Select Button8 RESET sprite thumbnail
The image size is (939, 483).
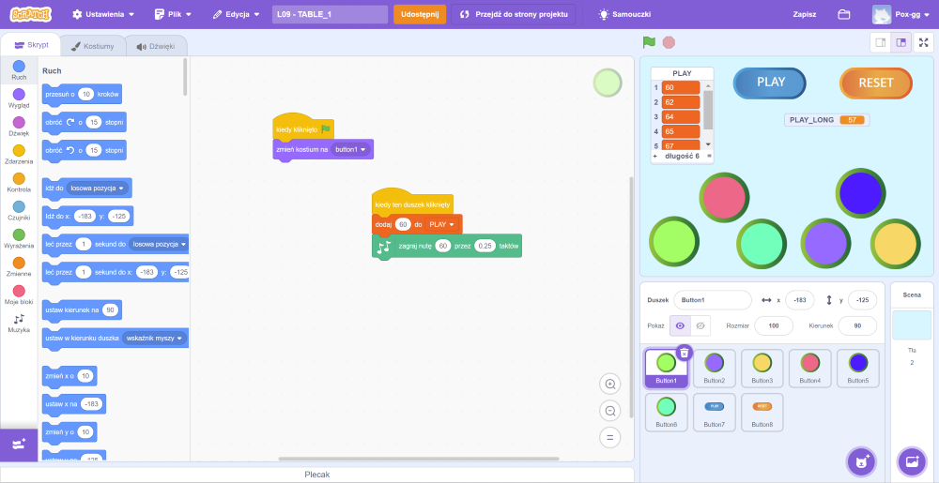(x=762, y=412)
